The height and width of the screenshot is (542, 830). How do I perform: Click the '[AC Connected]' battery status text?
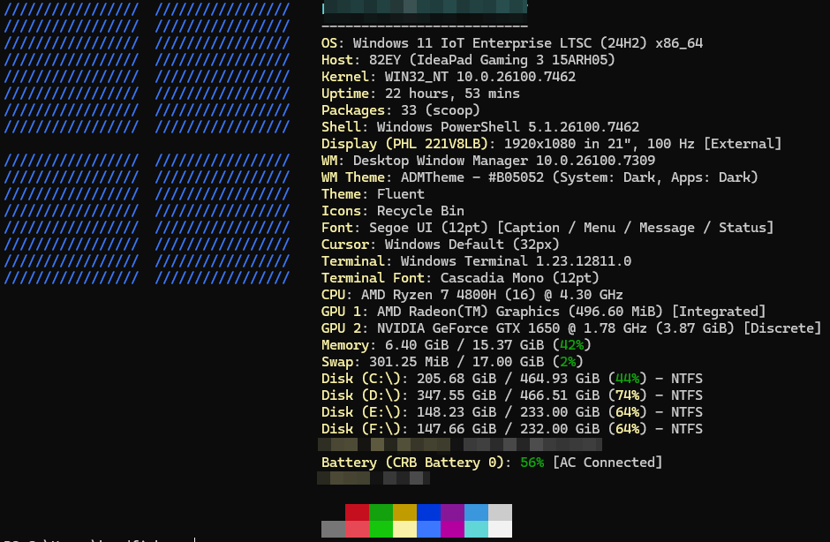click(x=607, y=463)
